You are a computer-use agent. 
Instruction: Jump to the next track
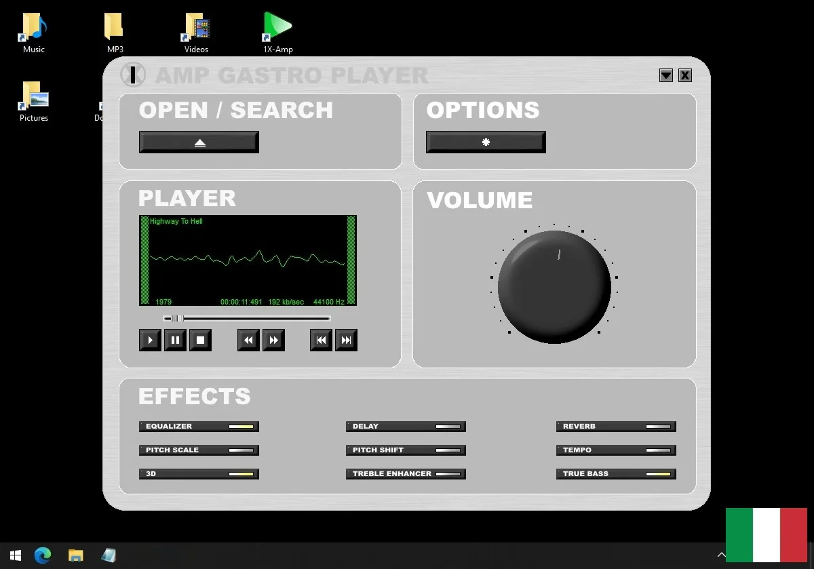coord(346,340)
